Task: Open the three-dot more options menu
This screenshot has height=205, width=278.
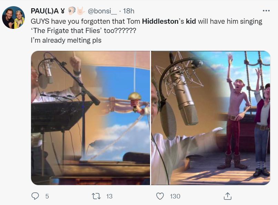Action: pos(266,11)
